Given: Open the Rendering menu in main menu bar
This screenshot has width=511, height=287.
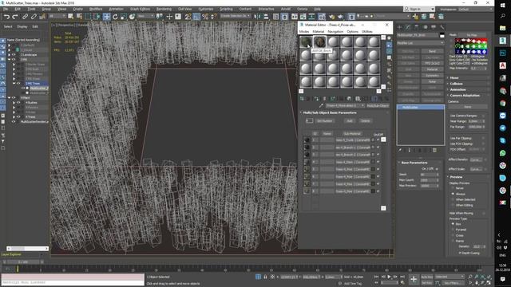Looking at the screenshot, I should click(x=164, y=9).
